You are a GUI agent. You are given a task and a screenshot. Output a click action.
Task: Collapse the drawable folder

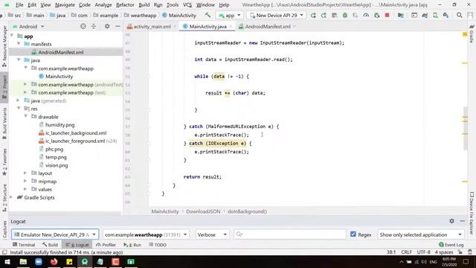25,116
